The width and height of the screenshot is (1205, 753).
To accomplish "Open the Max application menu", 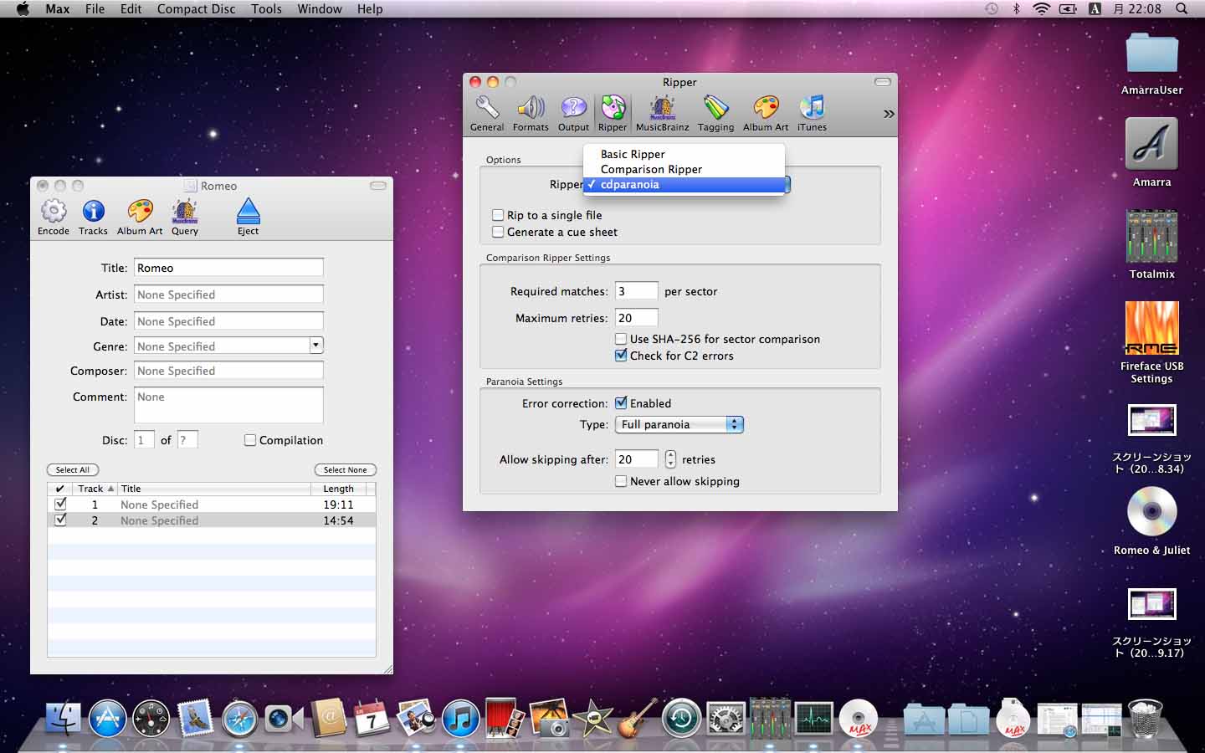I will point(58,9).
